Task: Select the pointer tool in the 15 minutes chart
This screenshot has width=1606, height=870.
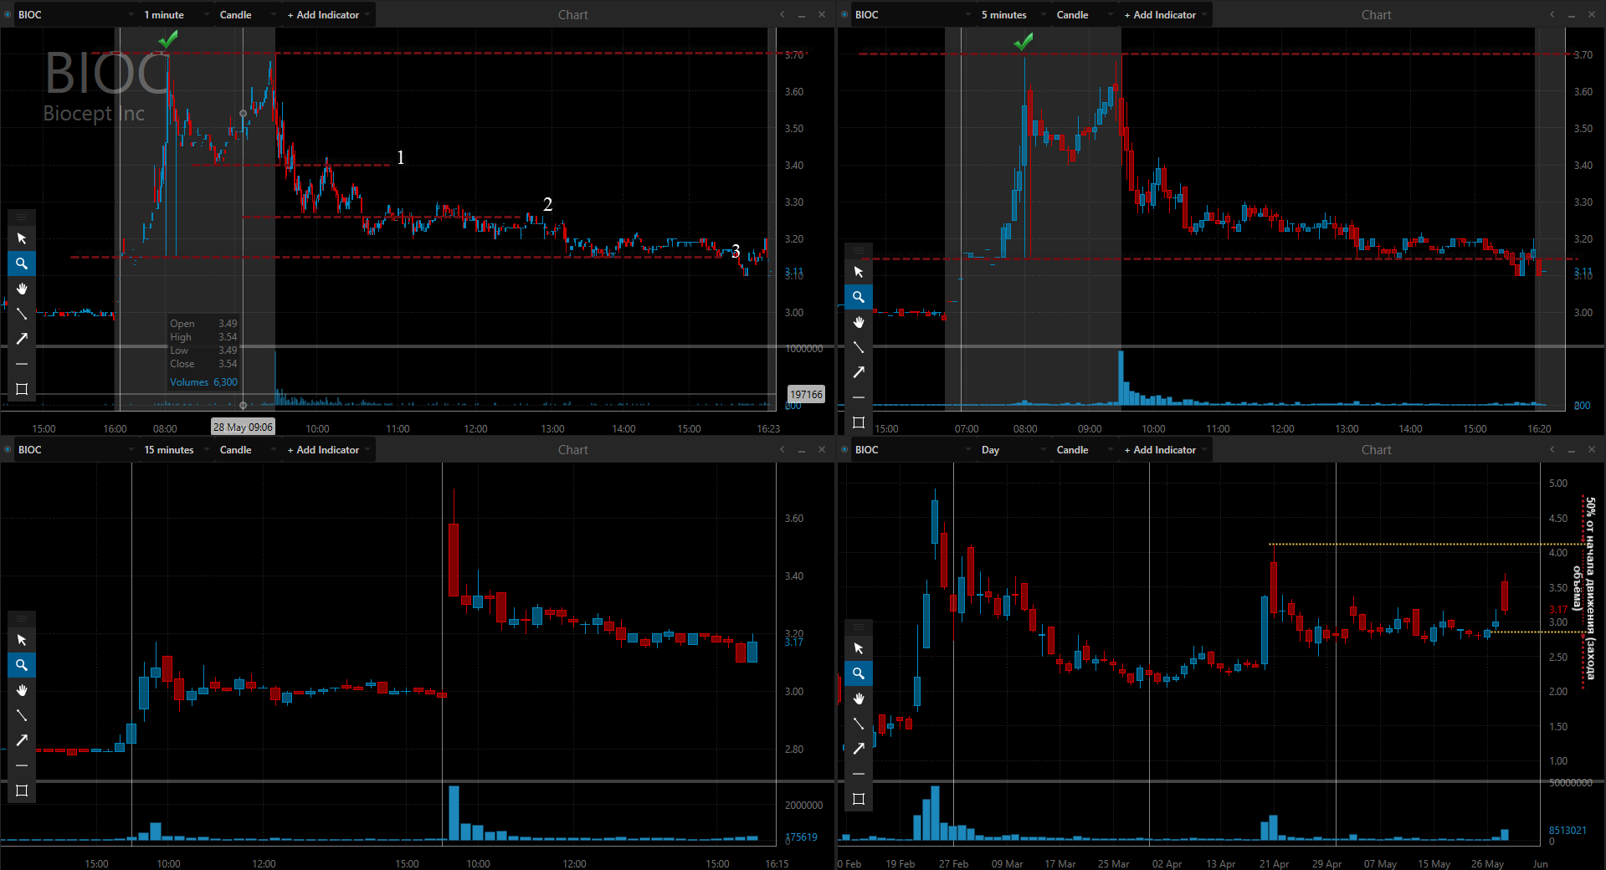Action: click(22, 640)
